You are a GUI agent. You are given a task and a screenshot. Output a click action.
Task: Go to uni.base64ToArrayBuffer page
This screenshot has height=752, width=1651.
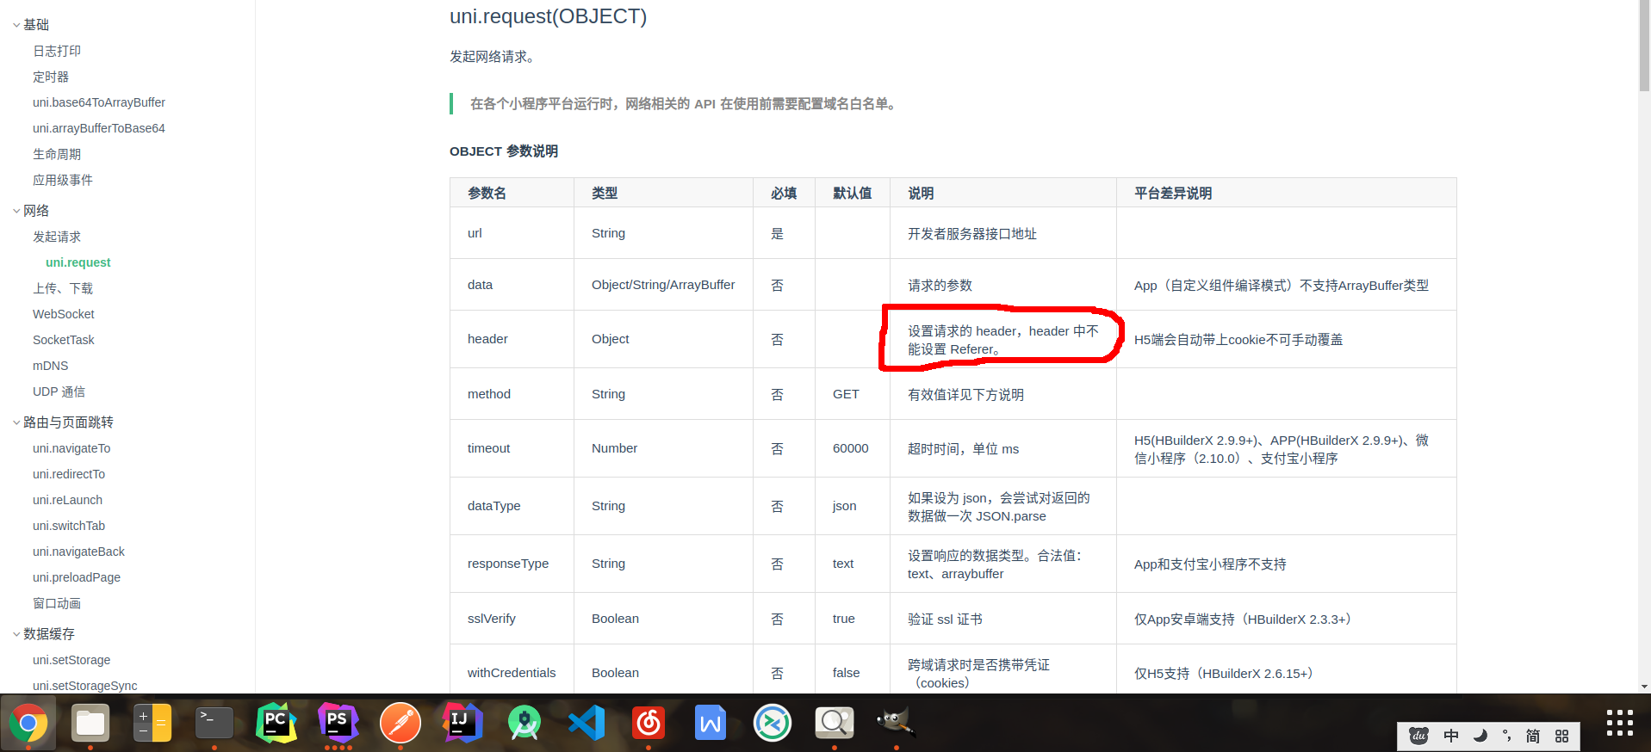point(99,102)
